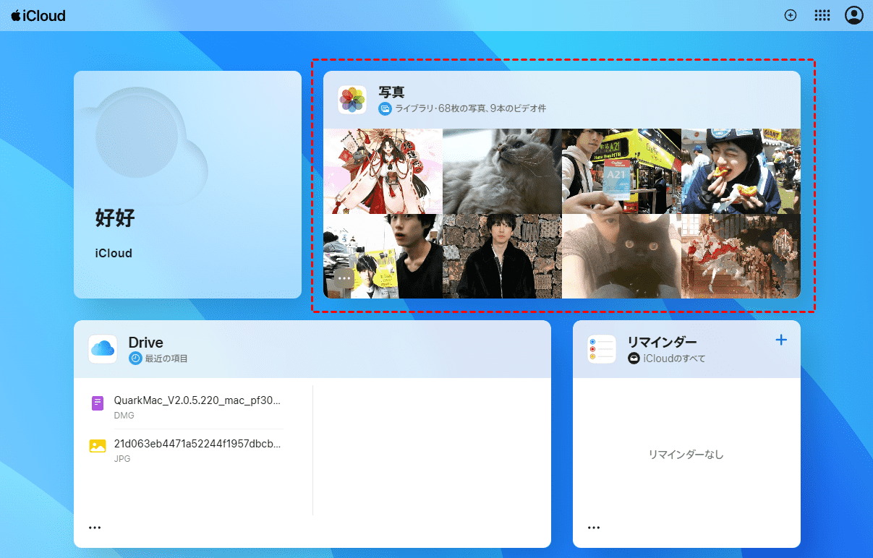This screenshot has height=558, width=873.
Task: Open the 好好 iCloud profile card
Action: pyautogui.click(x=187, y=184)
